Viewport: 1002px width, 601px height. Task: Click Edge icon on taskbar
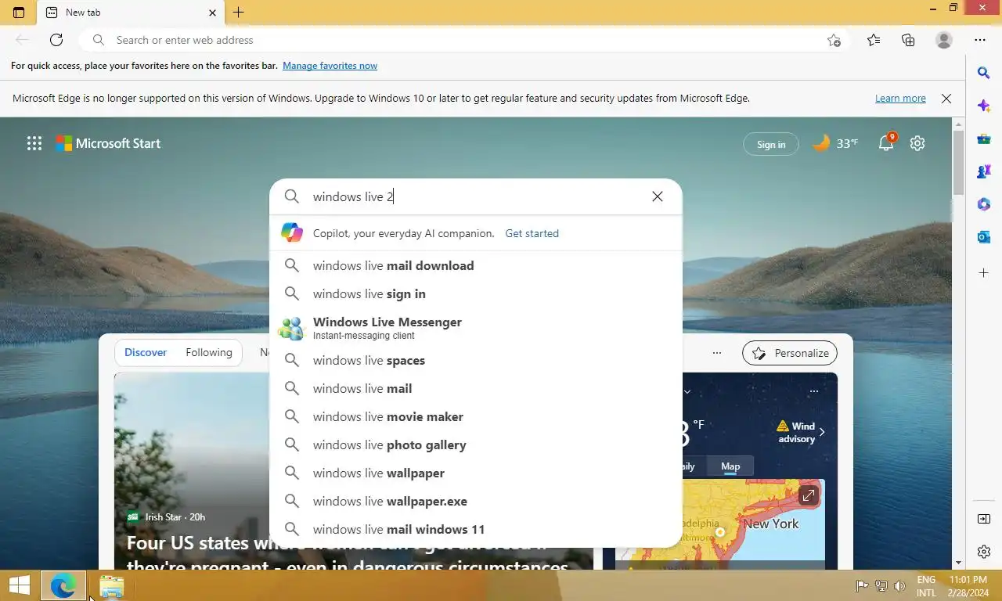63,585
